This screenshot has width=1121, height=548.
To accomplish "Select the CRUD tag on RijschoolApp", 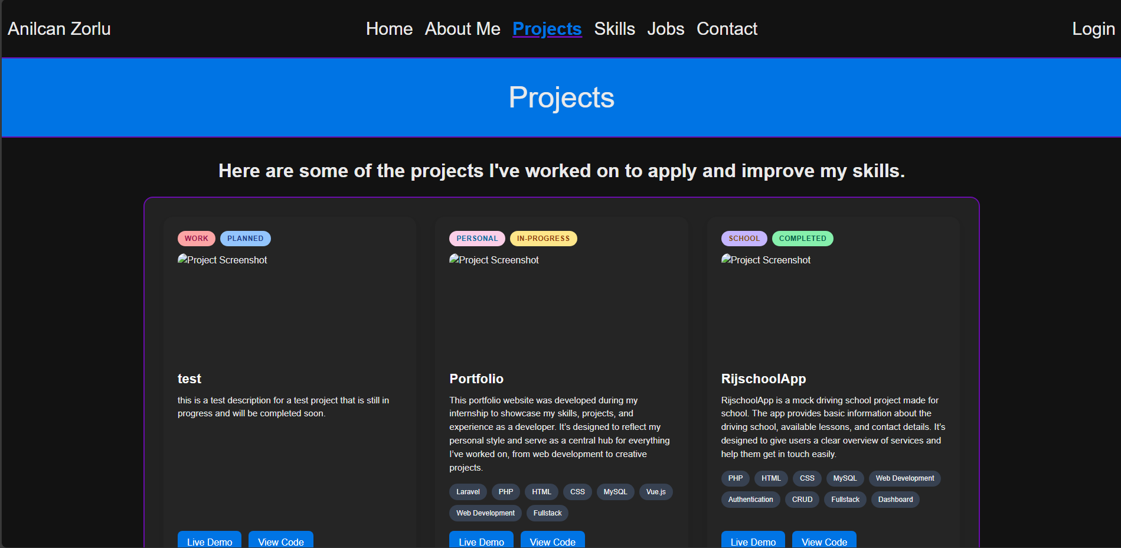I will (x=802, y=499).
